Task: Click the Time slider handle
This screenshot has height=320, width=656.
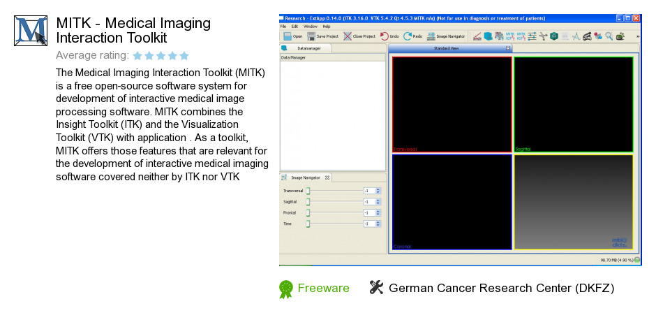Action: click(308, 224)
